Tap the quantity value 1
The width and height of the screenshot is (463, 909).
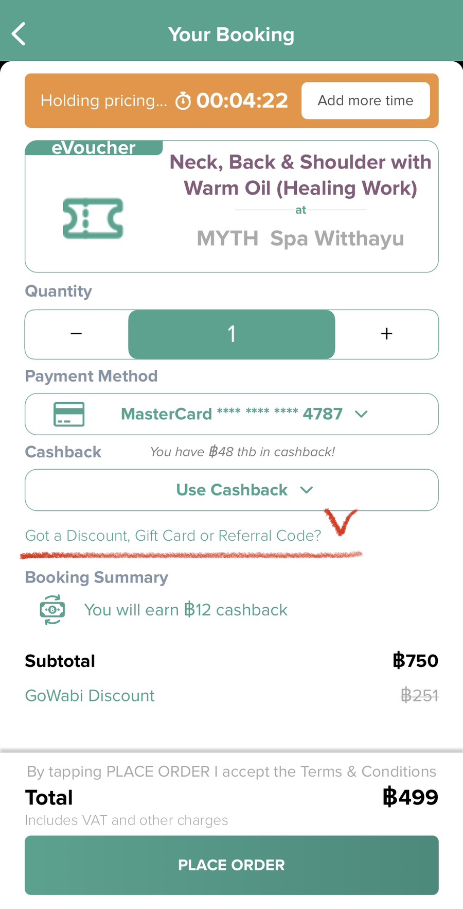232,334
